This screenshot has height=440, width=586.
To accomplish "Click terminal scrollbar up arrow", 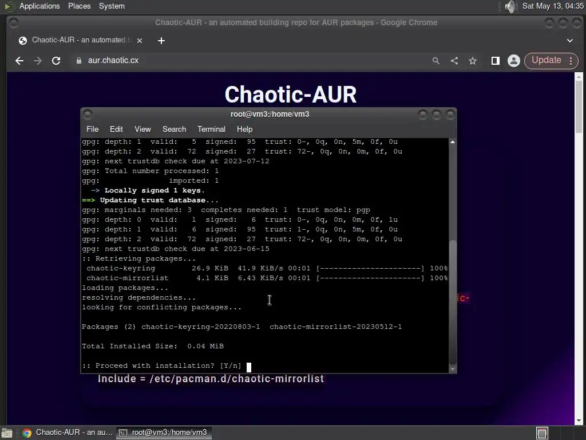I will pos(453,142).
